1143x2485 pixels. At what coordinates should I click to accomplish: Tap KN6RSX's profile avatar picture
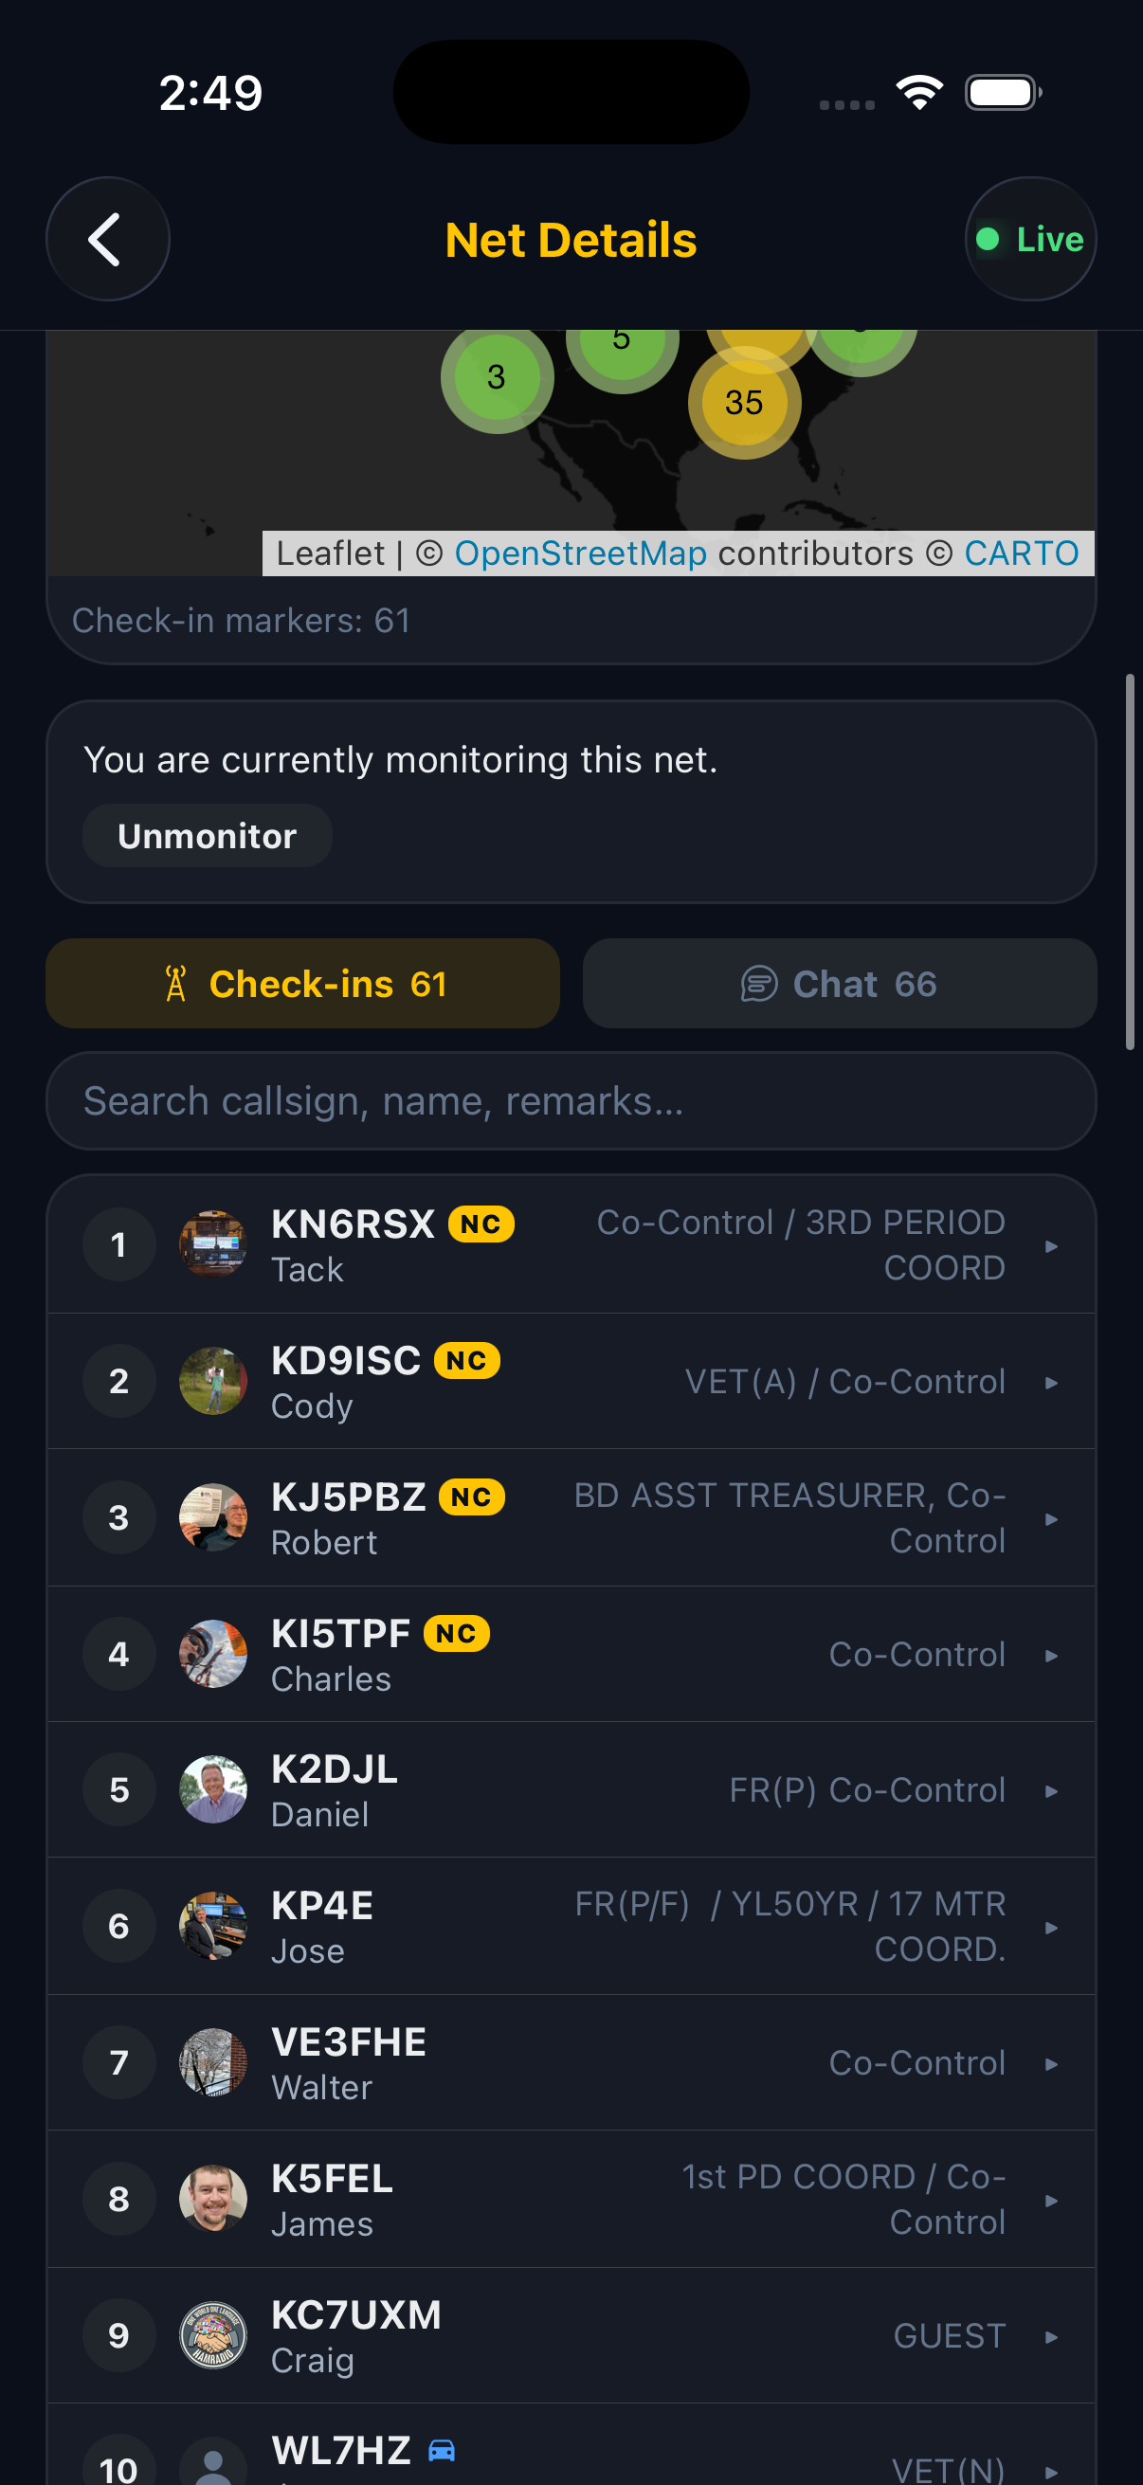(x=213, y=1243)
